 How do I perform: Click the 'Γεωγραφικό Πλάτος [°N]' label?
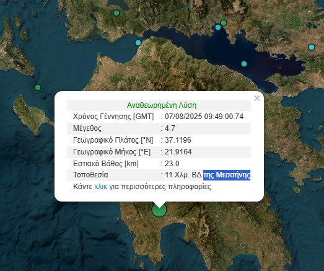pos(113,140)
